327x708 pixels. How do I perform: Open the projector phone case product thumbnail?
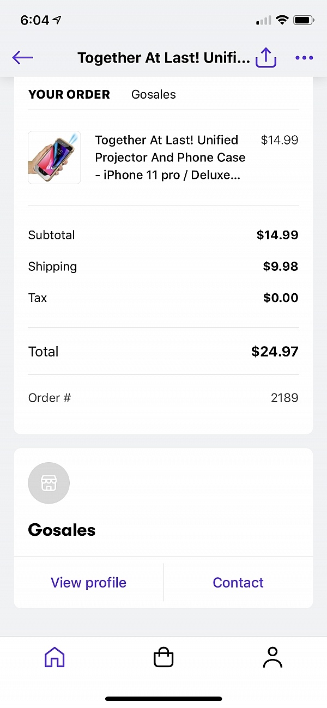(54, 158)
